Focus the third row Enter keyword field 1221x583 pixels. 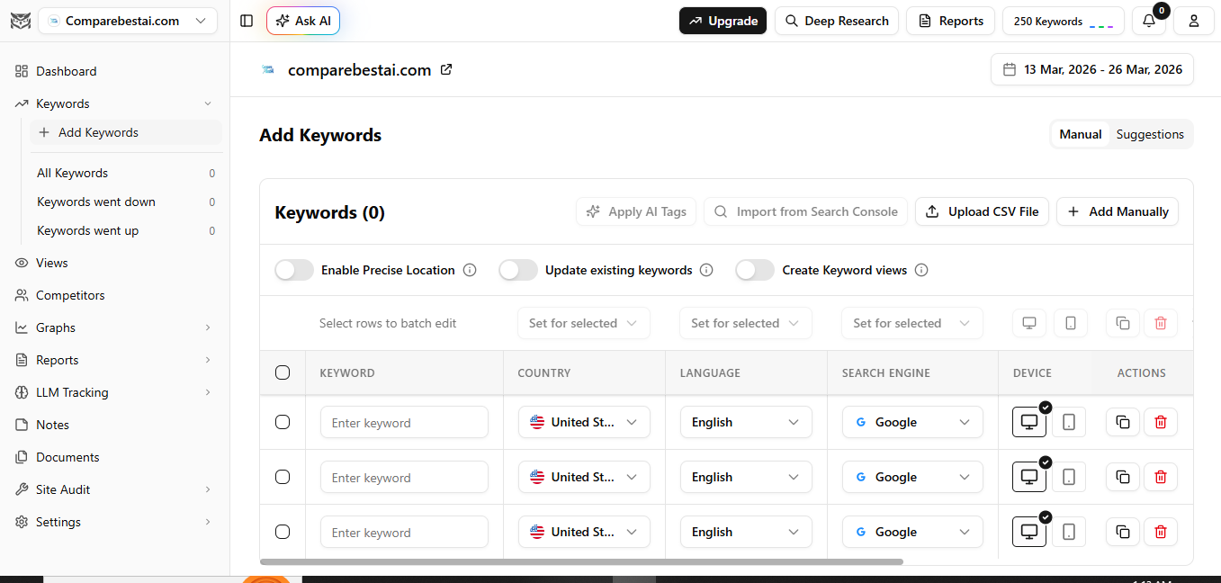(404, 532)
